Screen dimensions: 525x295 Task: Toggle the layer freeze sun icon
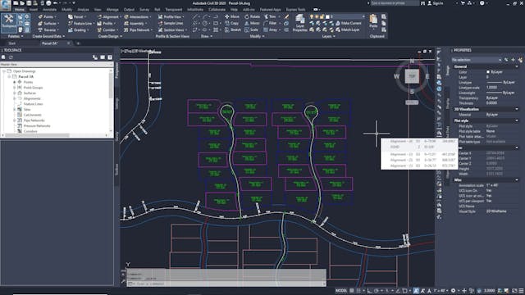coord(317,16)
